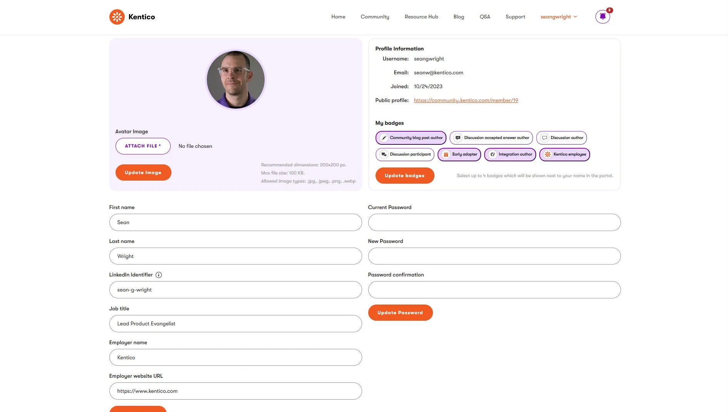
Task: Click the Kentico logo icon
Action: click(x=117, y=17)
